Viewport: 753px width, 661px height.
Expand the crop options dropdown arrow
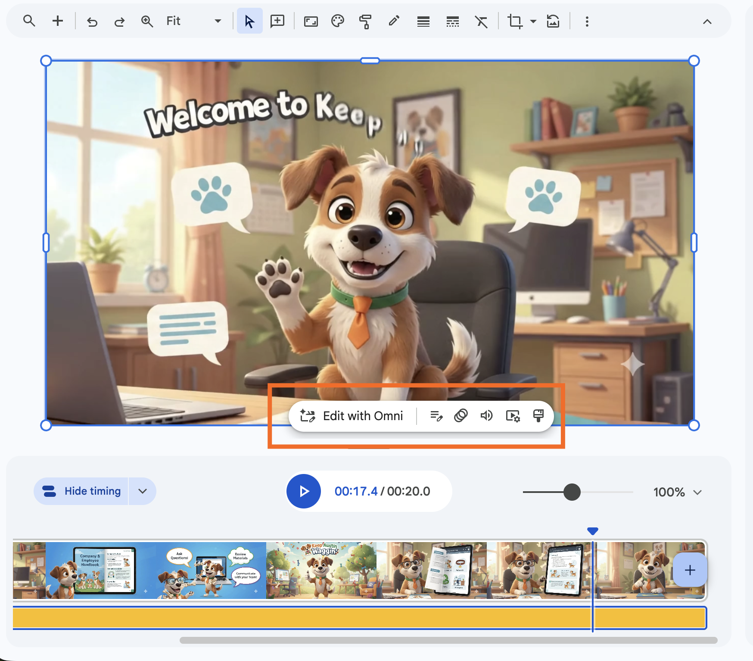tap(533, 21)
